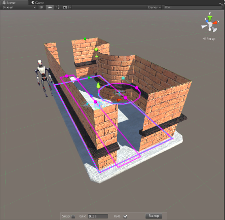Click the green Y axis gizmo cone
Screen dimensions: 225x220
210,18
